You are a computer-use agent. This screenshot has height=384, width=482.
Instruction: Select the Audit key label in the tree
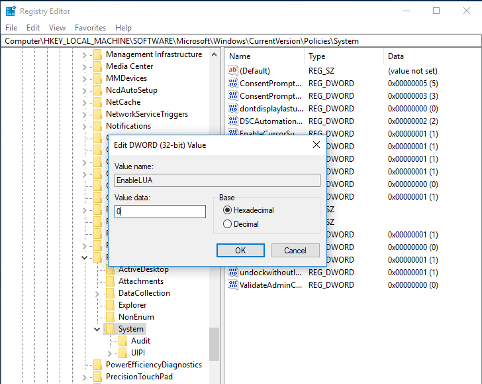141,341
